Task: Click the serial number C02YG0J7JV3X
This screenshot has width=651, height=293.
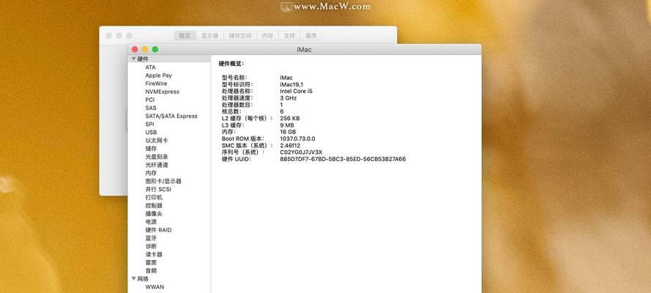Action: [x=301, y=152]
